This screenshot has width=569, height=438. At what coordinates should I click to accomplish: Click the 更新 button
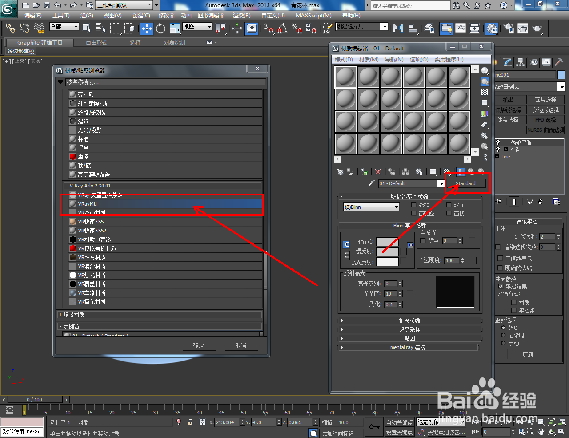[528, 355]
